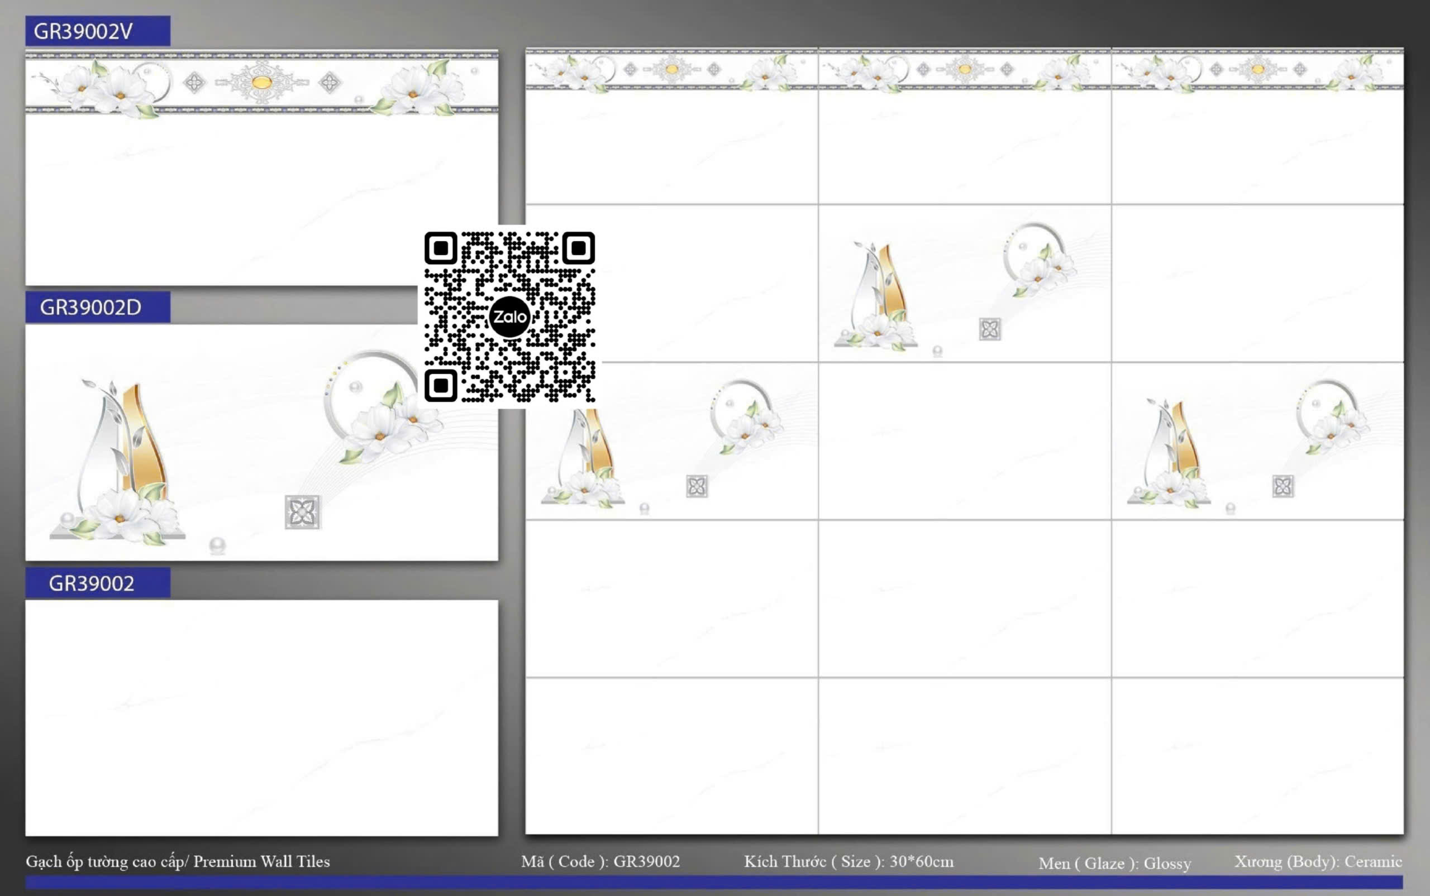Click the yellow oval gem on the GR39002V border
Image resolution: width=1430 pixels, height=896 pixels.
[261, 83]
